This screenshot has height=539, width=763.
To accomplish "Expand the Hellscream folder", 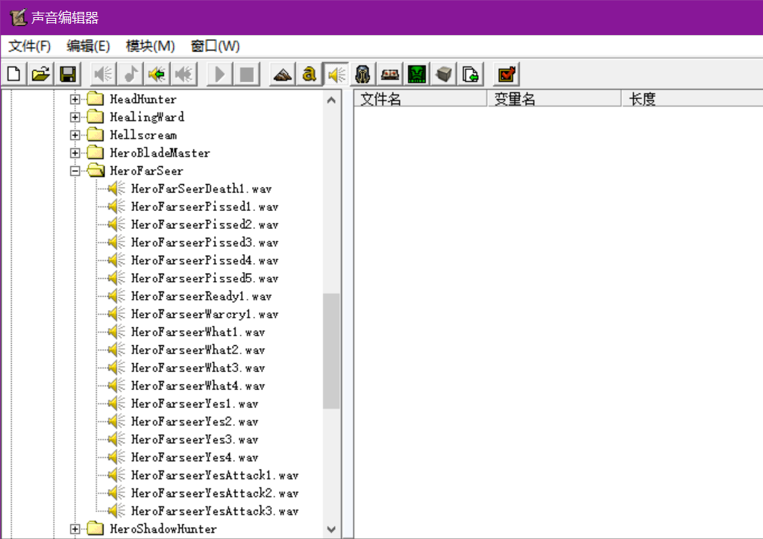I will point(75,135).
